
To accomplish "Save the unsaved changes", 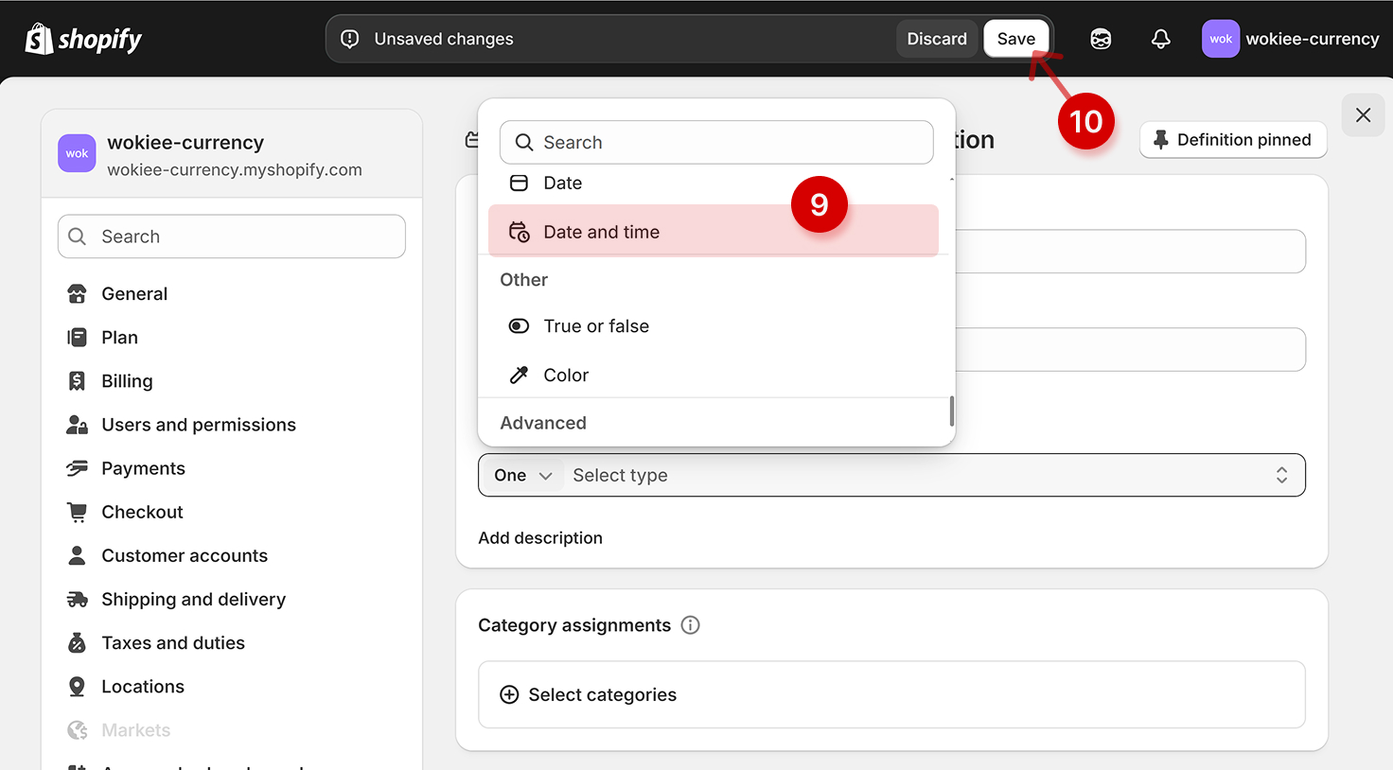I will click(x=1015, y=39).
